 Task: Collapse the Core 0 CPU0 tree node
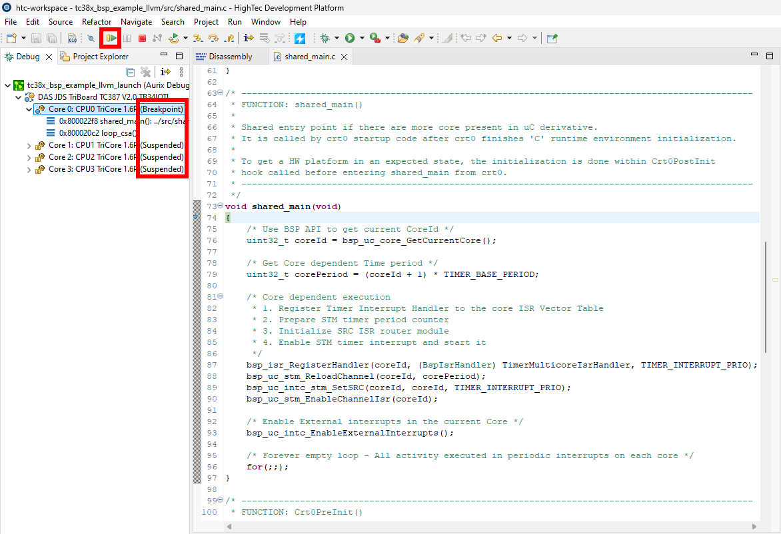click(x=29, y=109)
